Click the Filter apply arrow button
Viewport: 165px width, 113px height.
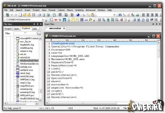pos(39,33)
